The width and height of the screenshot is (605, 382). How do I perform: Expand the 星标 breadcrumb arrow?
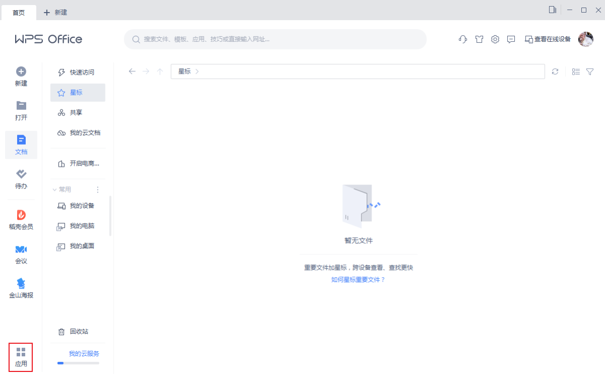(196, 72)
